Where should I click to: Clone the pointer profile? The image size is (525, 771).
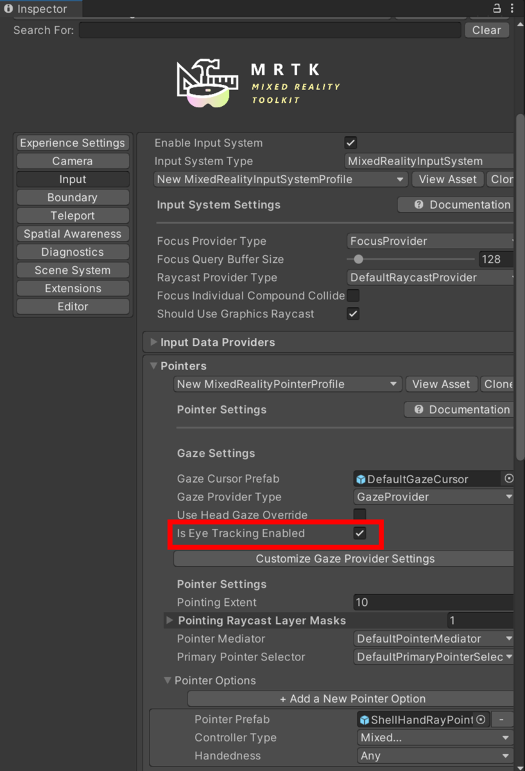pos(497,384)
